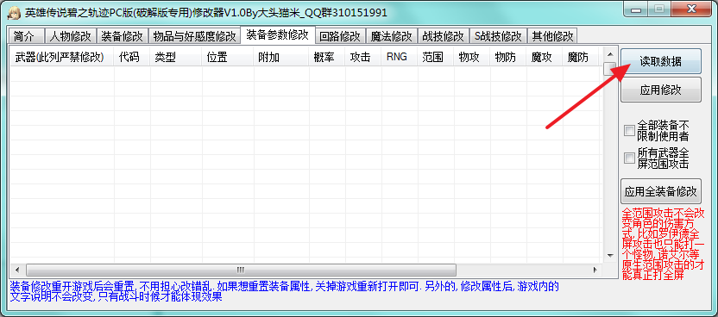
Task: Open the 战技修改 tab
Action: tap(444, 36)
